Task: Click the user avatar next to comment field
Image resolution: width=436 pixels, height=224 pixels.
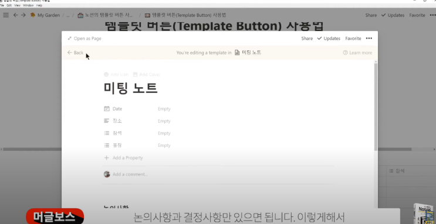Action: pos(107,174)
